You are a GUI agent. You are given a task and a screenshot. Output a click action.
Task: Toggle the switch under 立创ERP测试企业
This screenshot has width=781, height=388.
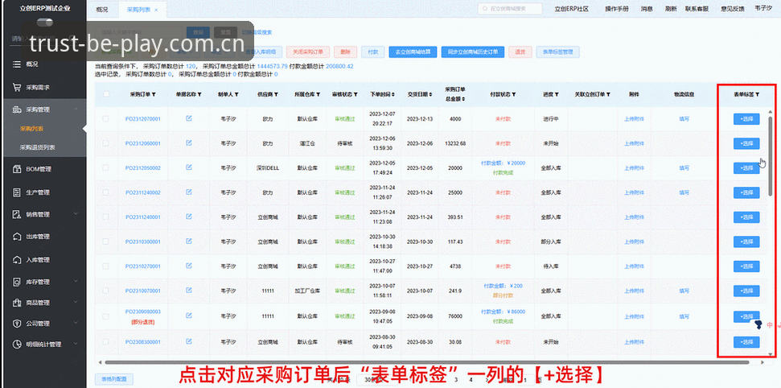(x=45, y=22)
